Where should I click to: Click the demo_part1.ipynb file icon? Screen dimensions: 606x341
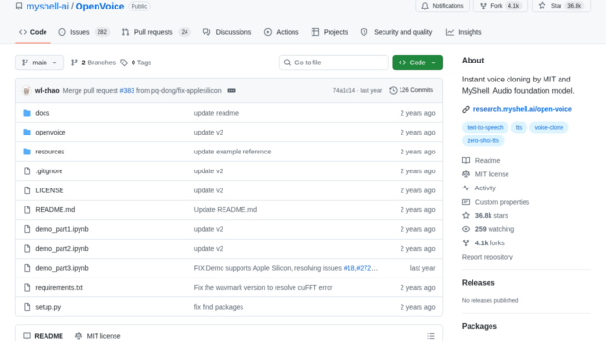point(27,229)
